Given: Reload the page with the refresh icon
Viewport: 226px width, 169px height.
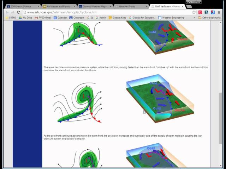Looking at the screenshot, I should point(18,12).
